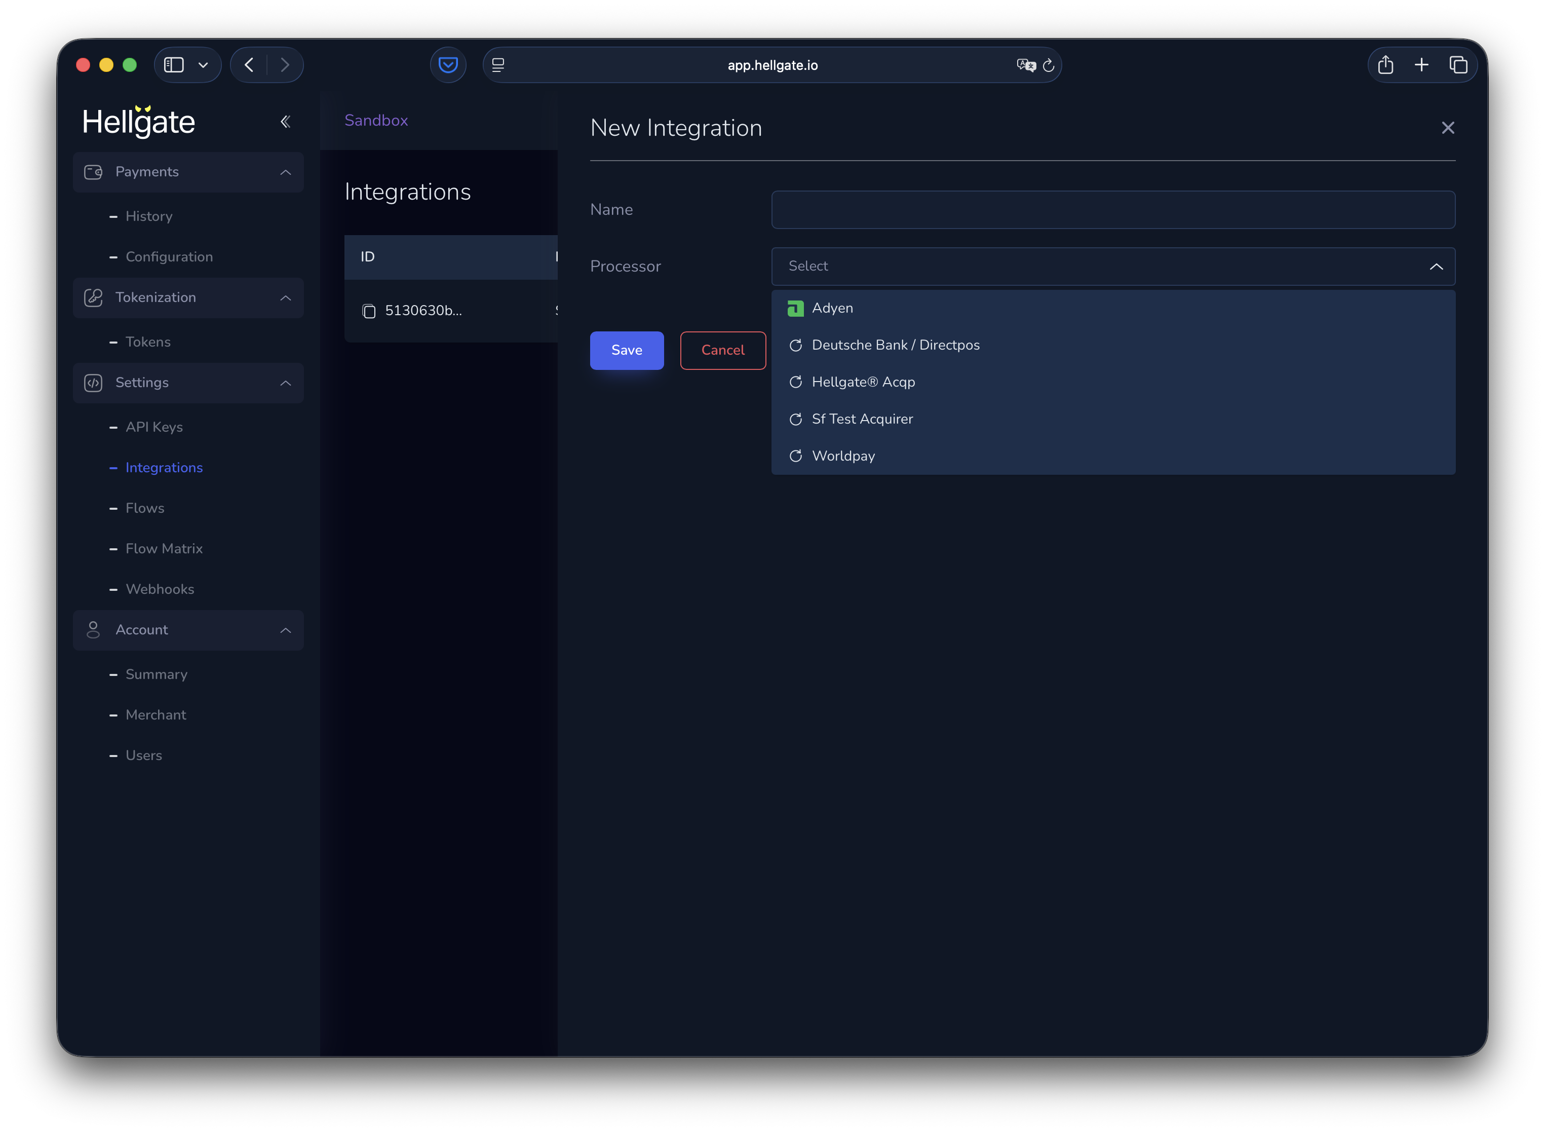This screenshot has width=1545, height=1132.
Task: Click the Payments wallet icon in sidebar
Action: [x=94, y=172]
